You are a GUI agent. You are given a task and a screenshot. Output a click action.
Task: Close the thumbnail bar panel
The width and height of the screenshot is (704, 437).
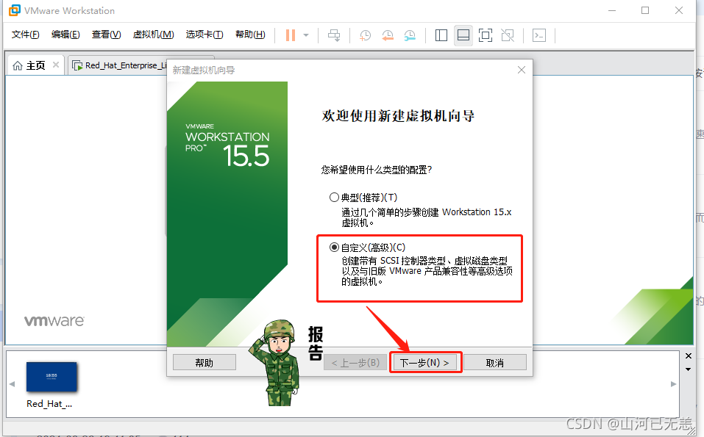click(689, 356)
